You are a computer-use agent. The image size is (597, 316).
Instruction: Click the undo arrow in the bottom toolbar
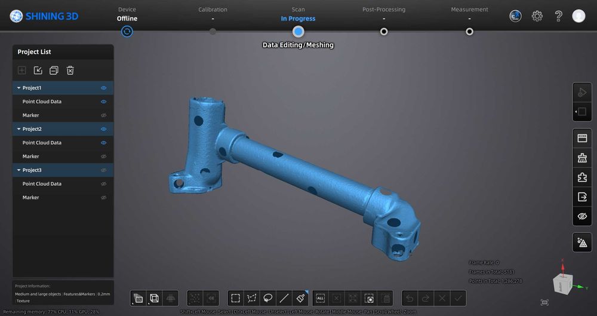tap(410, 298)
